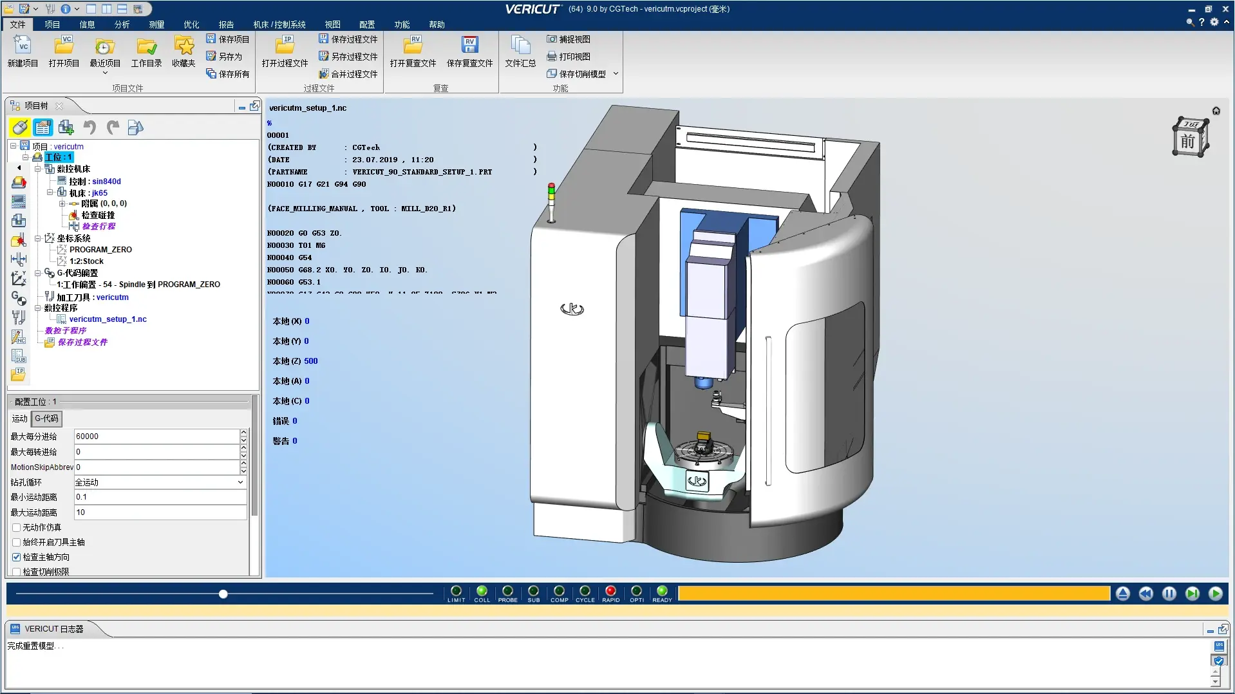Click the SUB subroutine sidebar icon
The image size is (1235, 694).
click(x=19, y=356)
